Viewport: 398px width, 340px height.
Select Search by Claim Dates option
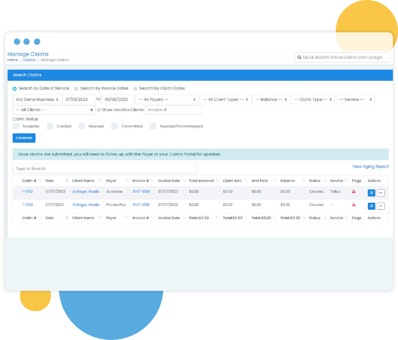pos(135,89)
